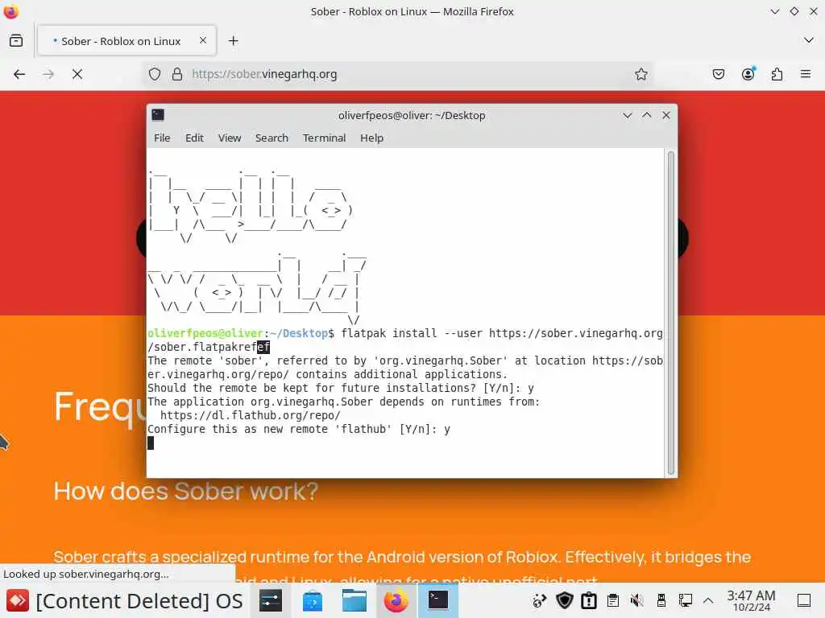The image size is (825, 618).
Task: Open the clock showing 3:47 AM
Action: (x=752, y=600)
